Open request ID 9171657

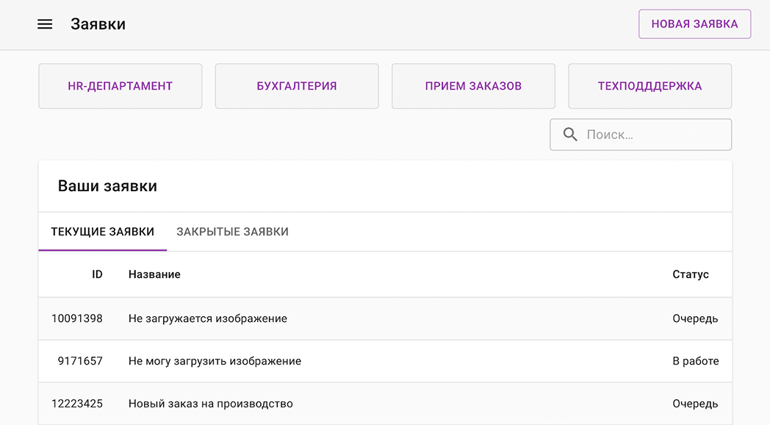[80, 361]
